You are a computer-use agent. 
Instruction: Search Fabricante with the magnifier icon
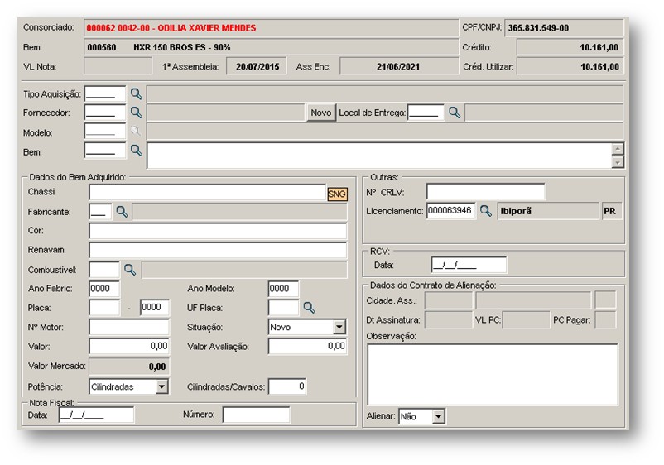coord(122,212)
